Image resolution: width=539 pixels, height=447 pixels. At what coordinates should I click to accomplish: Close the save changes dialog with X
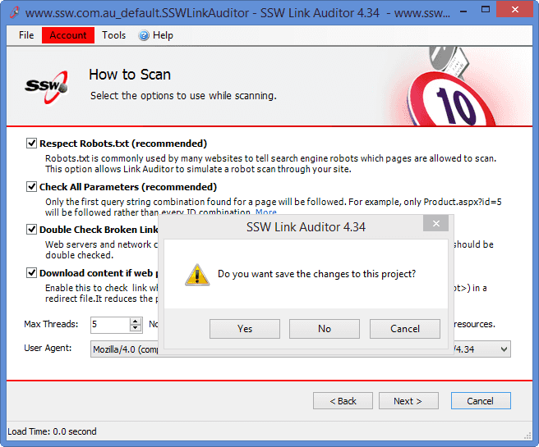click(x=435, y=226)
